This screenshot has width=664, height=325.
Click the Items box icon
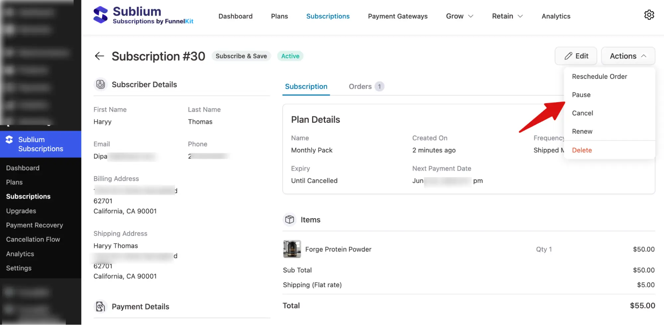point(290,220)
